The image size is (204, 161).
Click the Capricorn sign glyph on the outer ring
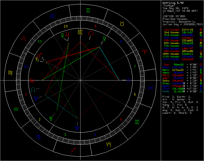[x=109, y=144]
